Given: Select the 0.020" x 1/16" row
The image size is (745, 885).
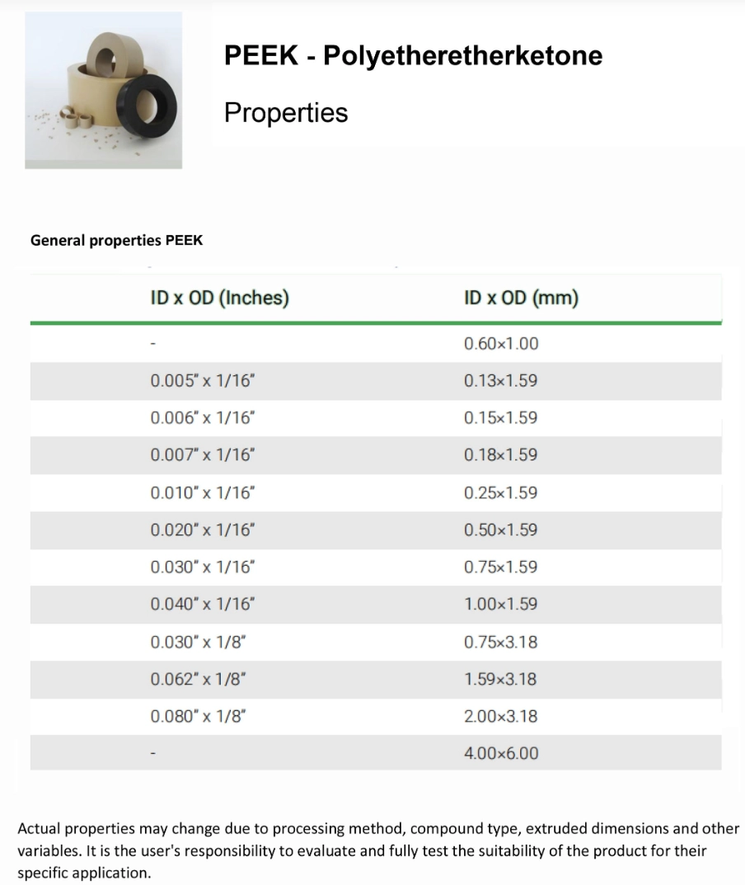Looking at the screenshot, I should pos(376,530).
